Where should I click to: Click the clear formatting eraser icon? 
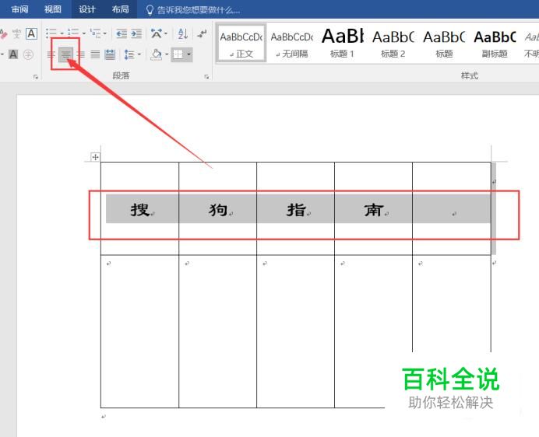coord(3,34)
